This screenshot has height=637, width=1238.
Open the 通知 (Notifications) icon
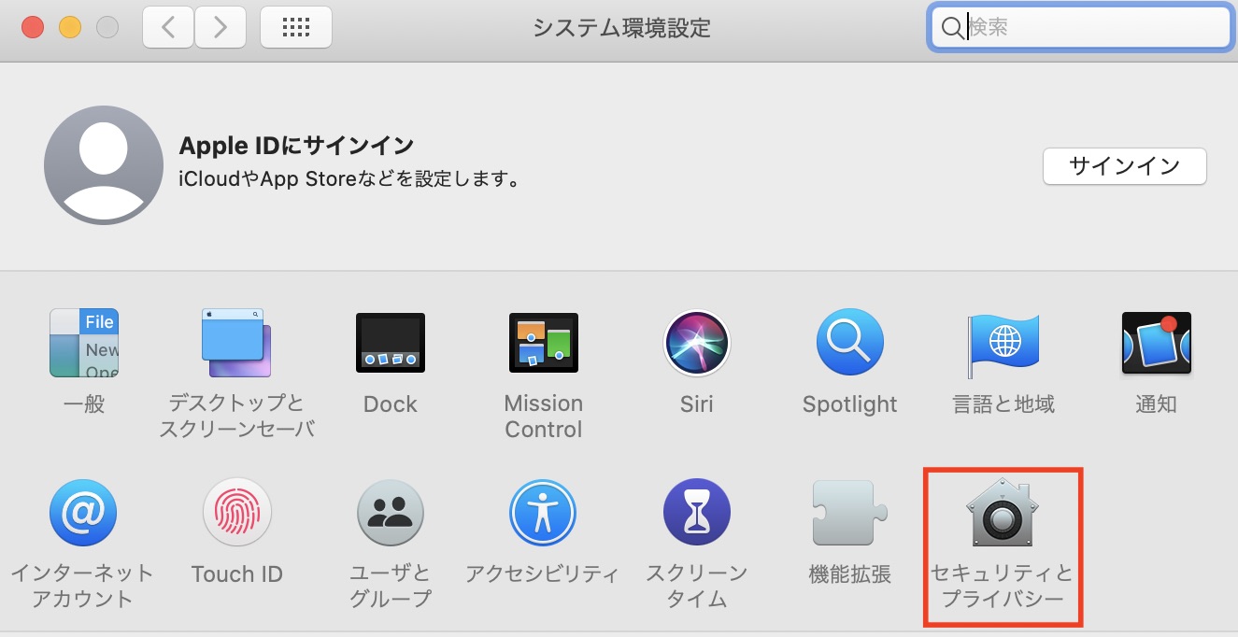tap(1156, 344)
